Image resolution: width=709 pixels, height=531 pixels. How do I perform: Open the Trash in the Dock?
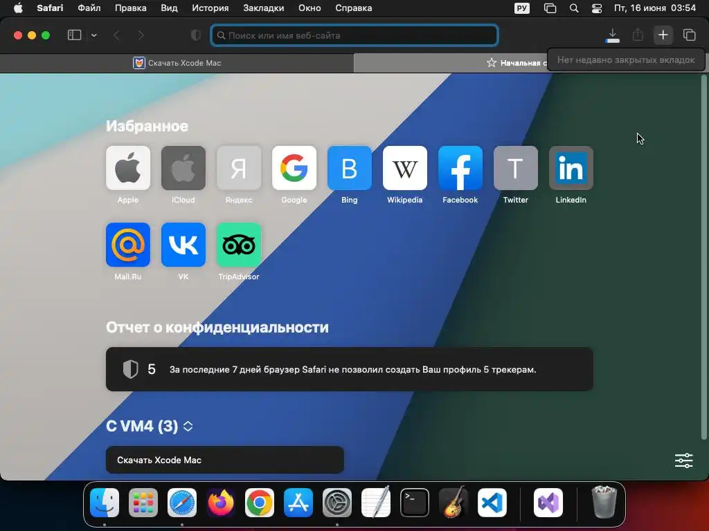tap(604, 502)
